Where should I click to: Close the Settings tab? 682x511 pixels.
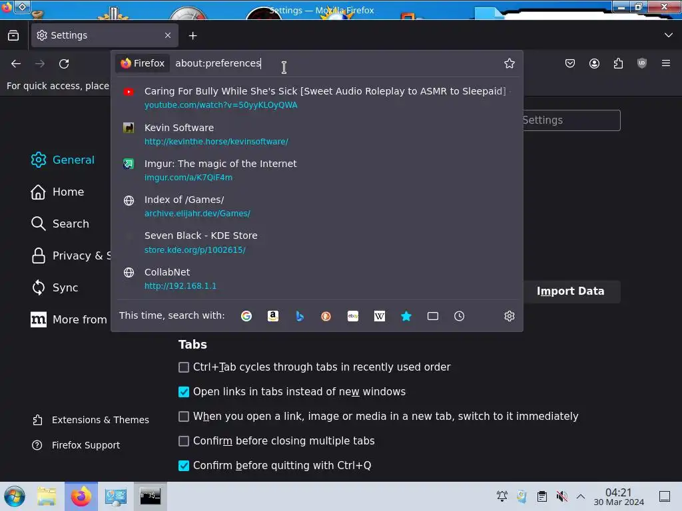167,35
